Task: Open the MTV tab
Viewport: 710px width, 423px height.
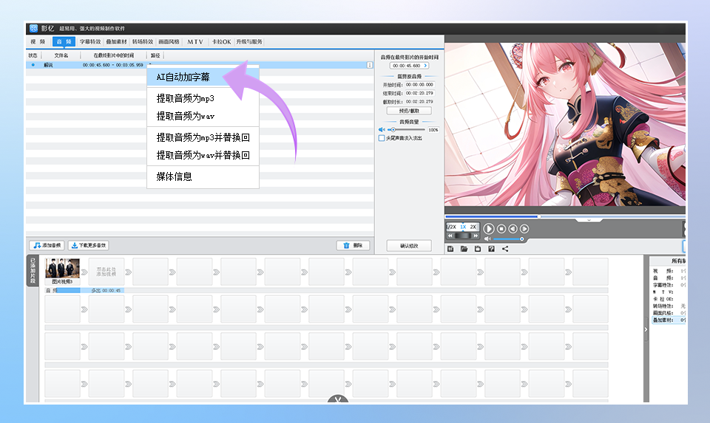Action: 195,41
